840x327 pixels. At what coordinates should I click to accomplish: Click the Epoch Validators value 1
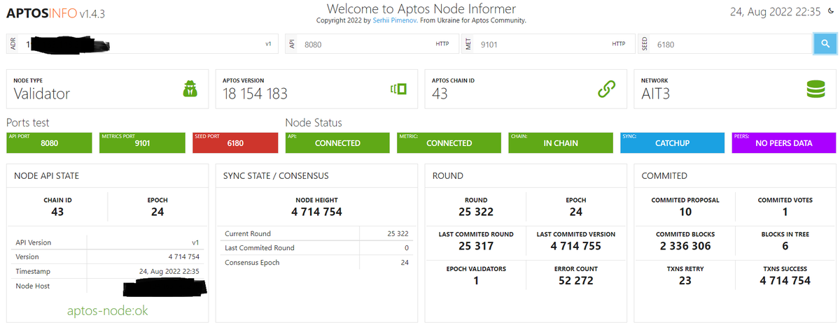(476, 280)
